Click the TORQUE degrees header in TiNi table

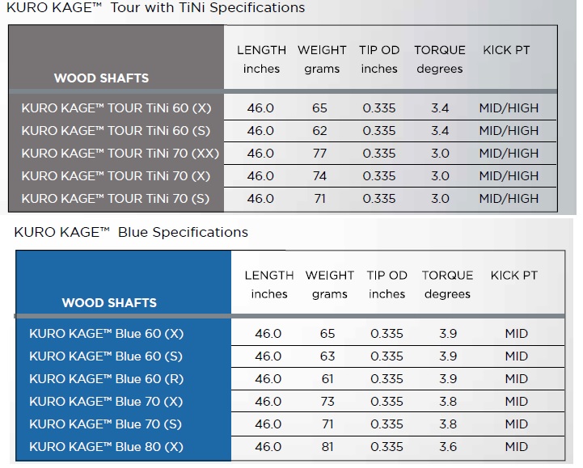pos(440,60)
